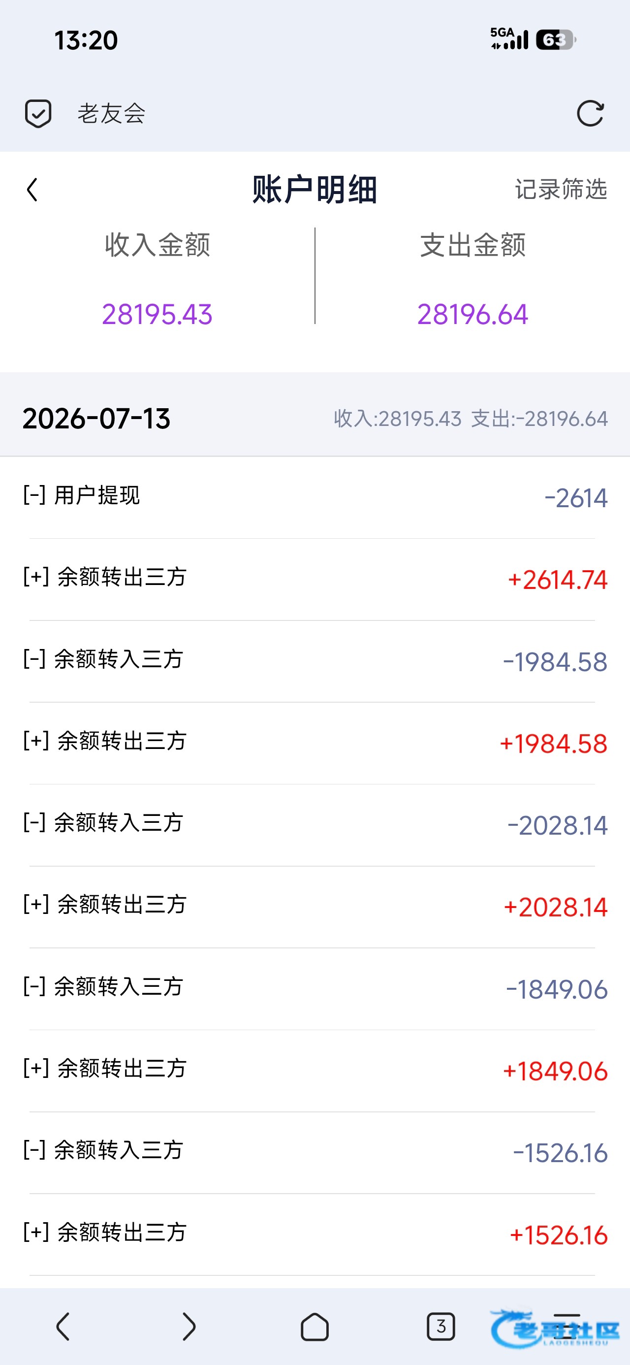Open the -1984.58 余额转入三方 record
630x1365 pixels.
click(315, 661)
